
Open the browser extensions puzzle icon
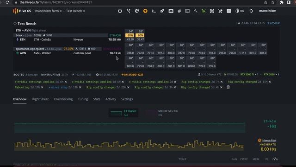[x=282, y=2]
